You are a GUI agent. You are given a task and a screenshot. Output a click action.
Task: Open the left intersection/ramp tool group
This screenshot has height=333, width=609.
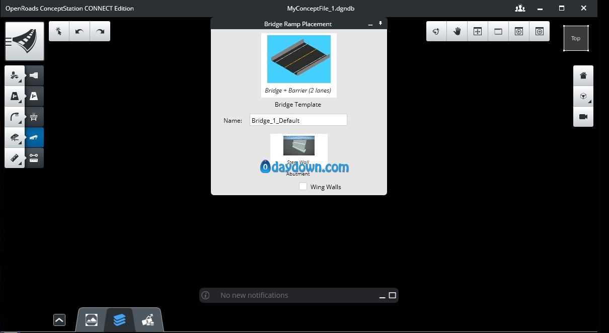[x=15, y=96]
